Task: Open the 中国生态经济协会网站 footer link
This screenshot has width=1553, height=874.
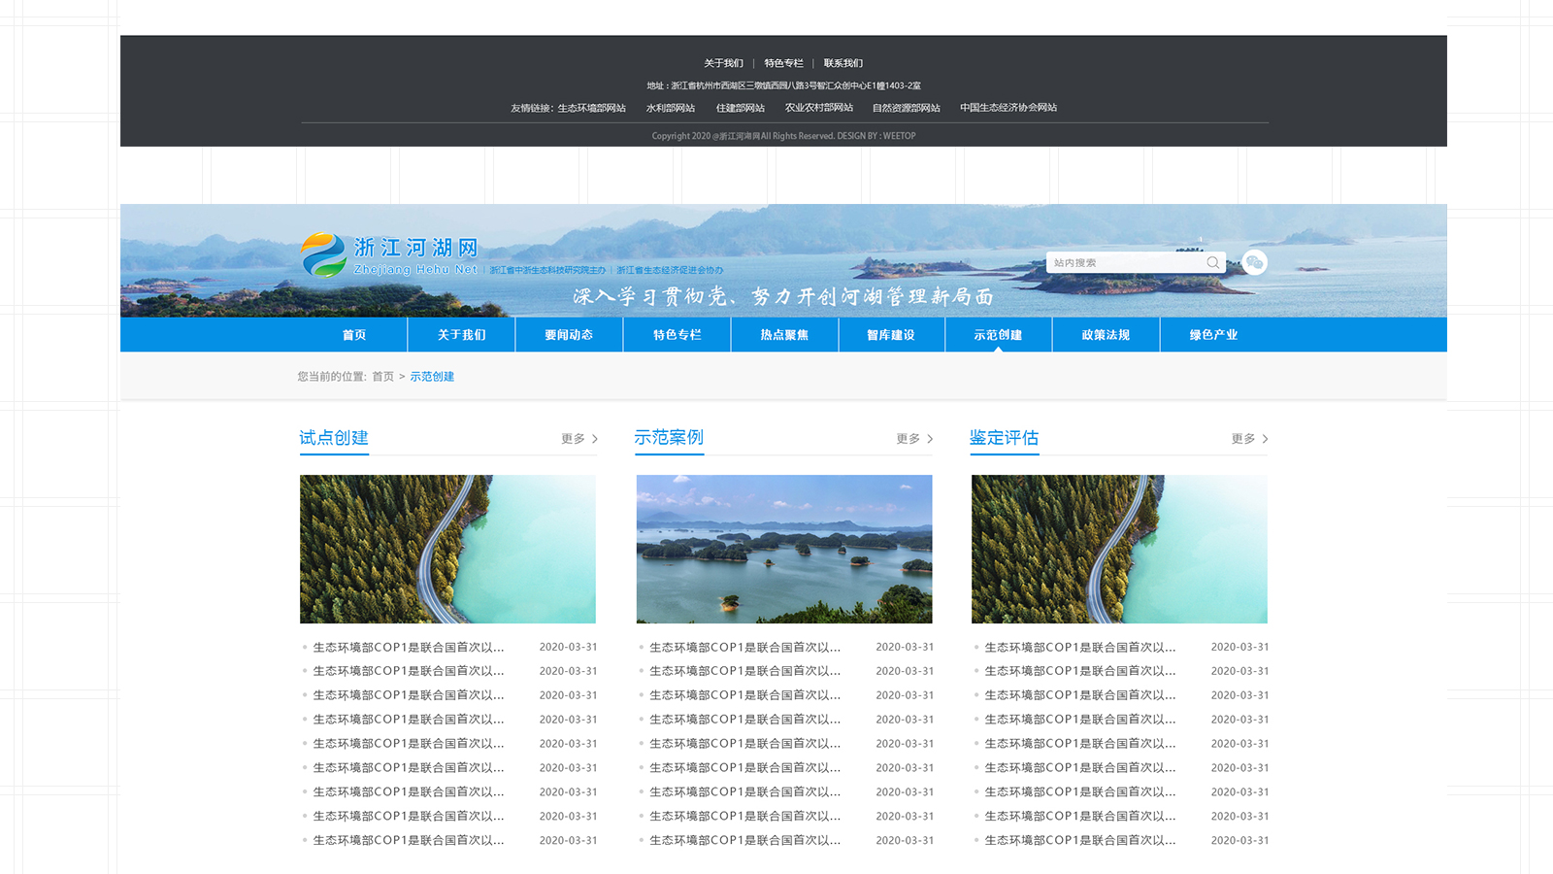Action: 1008,108
